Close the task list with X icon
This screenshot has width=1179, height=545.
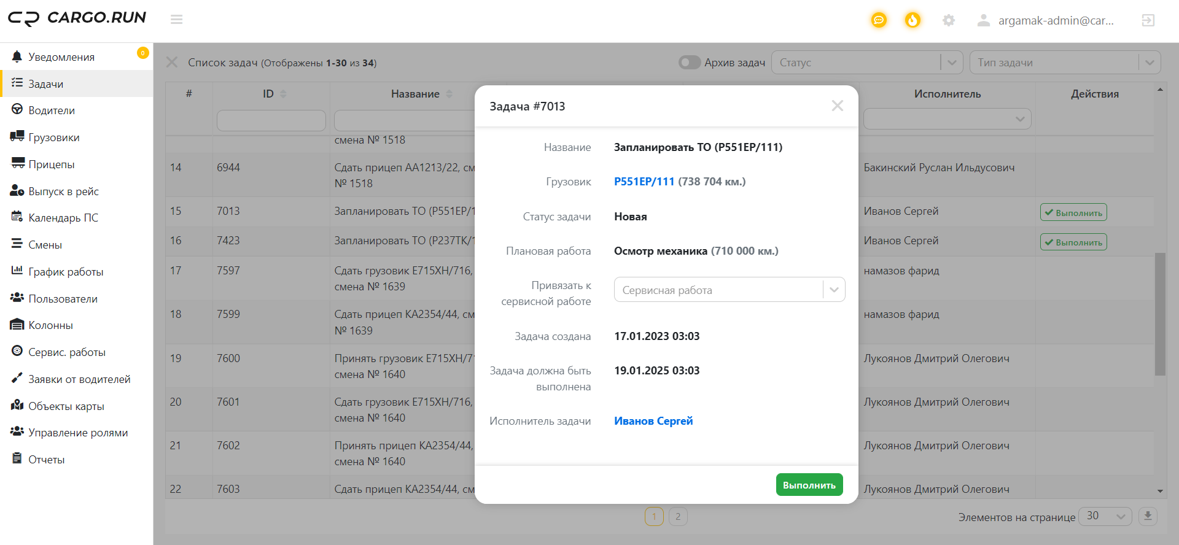point(172,63)
